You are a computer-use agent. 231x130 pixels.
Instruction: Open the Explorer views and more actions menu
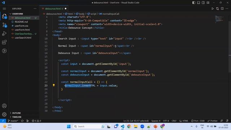tap(35, 9)
